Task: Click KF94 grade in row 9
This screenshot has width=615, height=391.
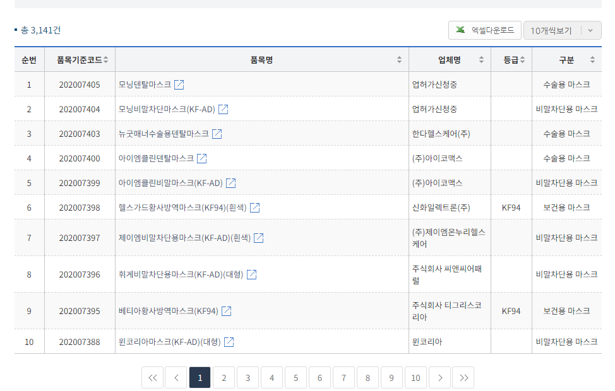Action: [511, 311]
